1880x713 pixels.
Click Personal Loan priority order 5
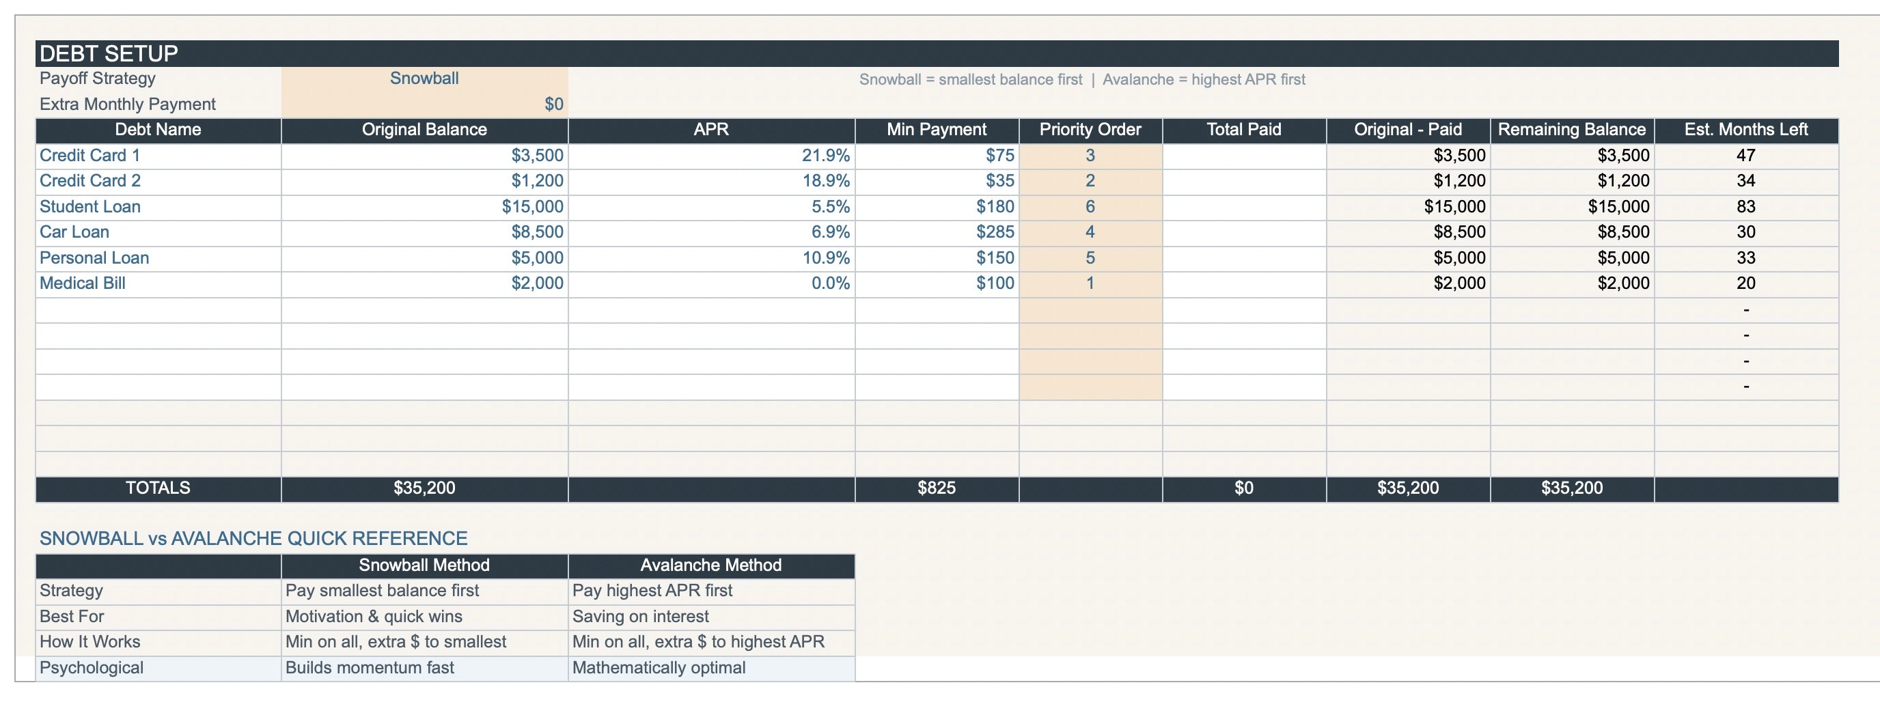[x=1090, y=258]
